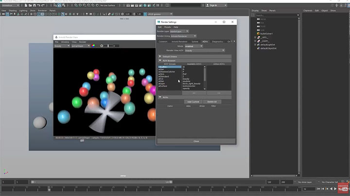Click the _GEO_ layer icon in Outliner
This screenshot has width=350, height=196.
click(258, 37)
